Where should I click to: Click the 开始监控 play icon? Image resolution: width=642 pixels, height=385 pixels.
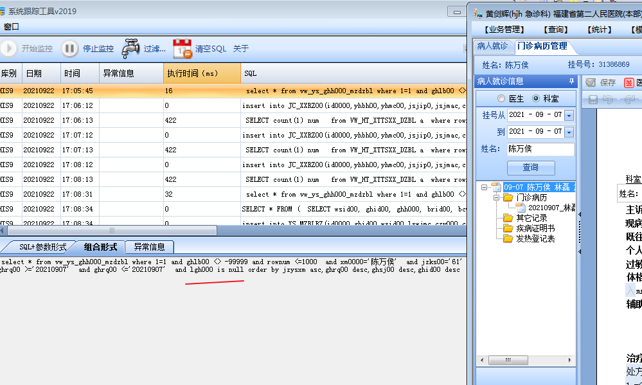pos(8,48)
